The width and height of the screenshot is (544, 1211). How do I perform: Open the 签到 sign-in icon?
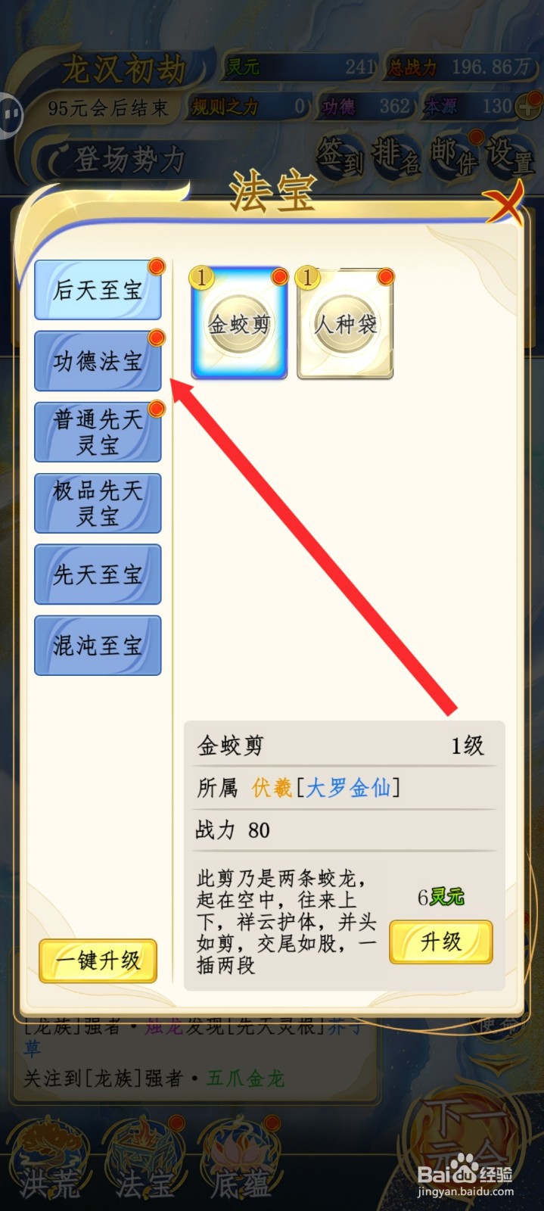click(340, 155)
